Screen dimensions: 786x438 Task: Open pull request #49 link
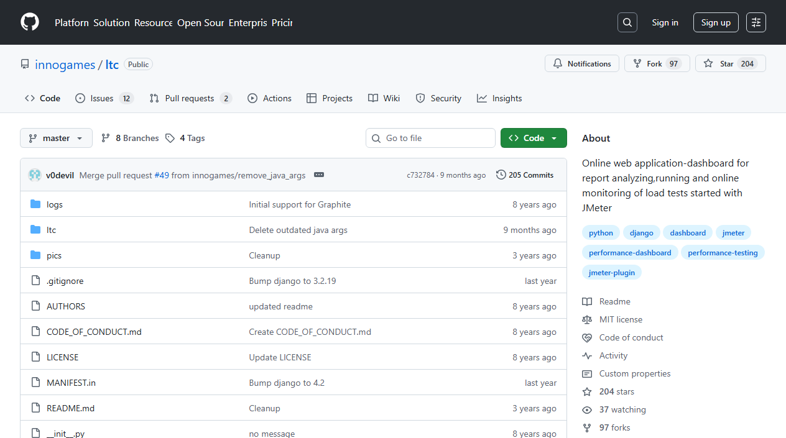click(162, 175)
